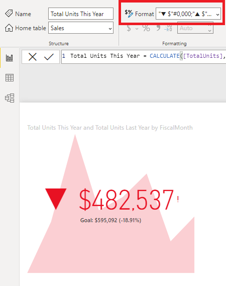Select the KPI visual title text
This screenshot has width=226, height=286.
(110, 128)
